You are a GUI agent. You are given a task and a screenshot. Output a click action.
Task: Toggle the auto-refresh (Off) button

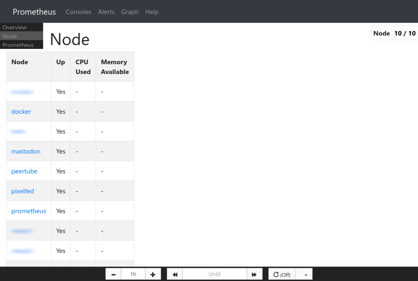click(x=282, y=274)
